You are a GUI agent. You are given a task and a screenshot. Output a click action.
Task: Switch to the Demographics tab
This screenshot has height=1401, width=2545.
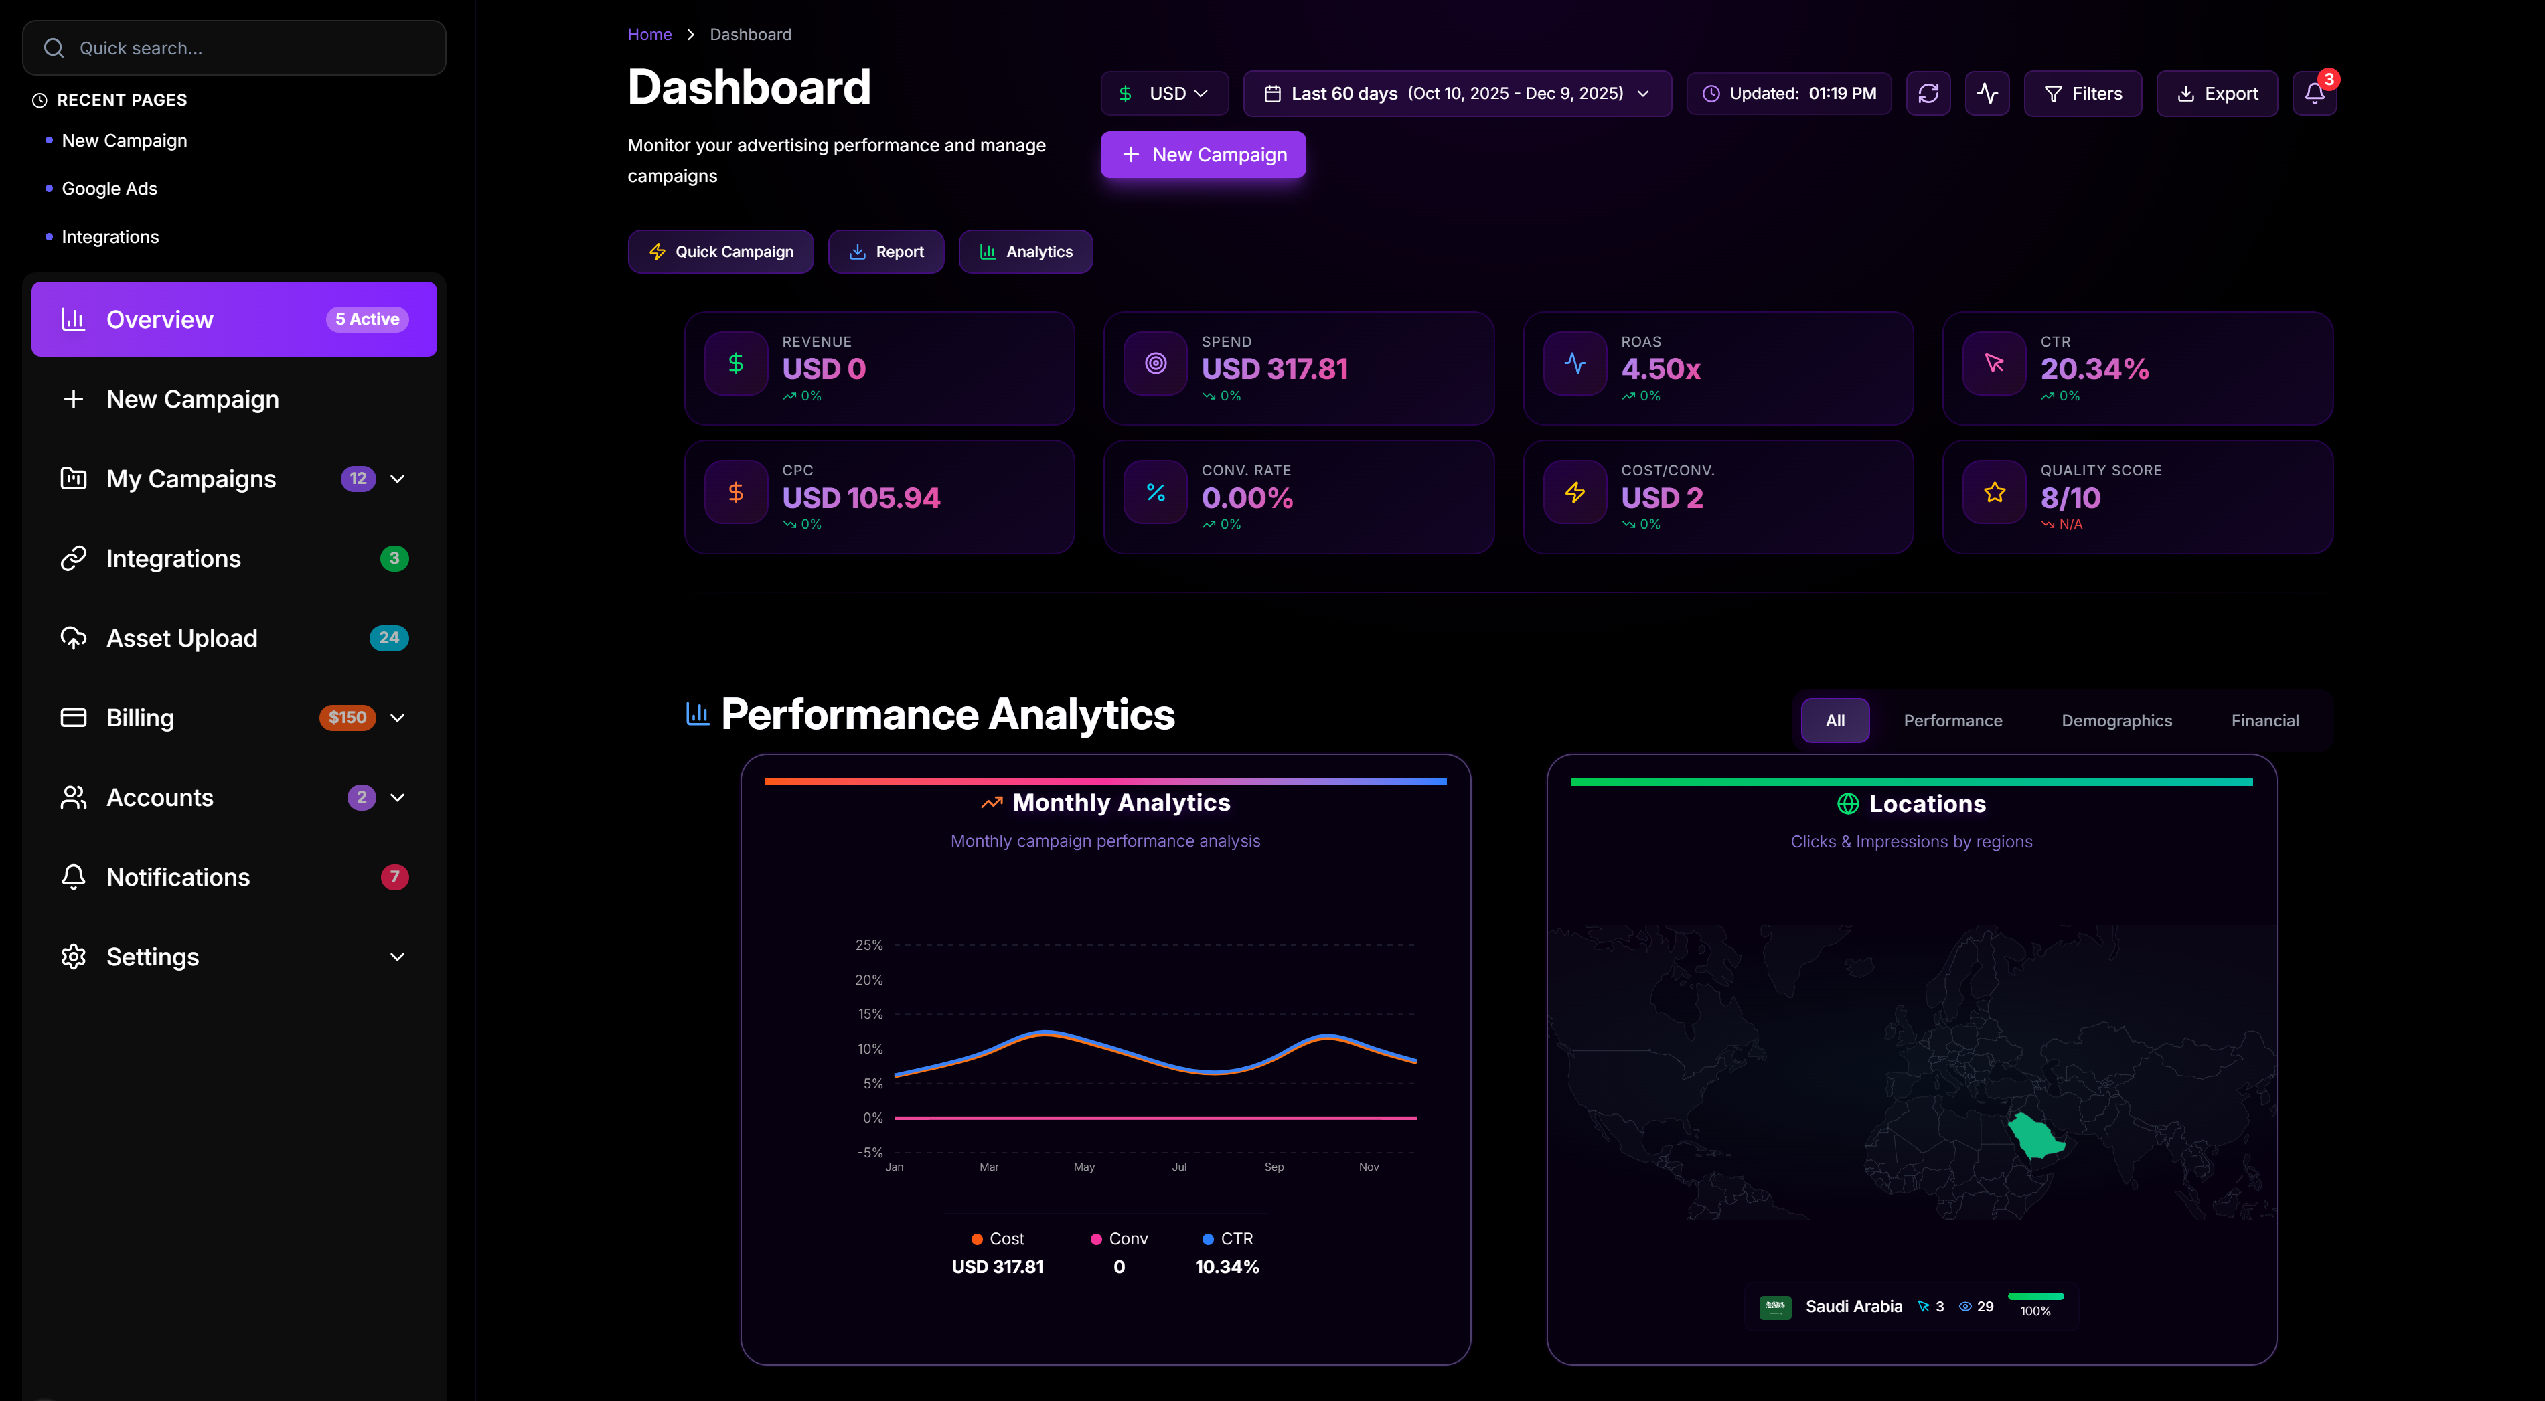coord(2116,720)
